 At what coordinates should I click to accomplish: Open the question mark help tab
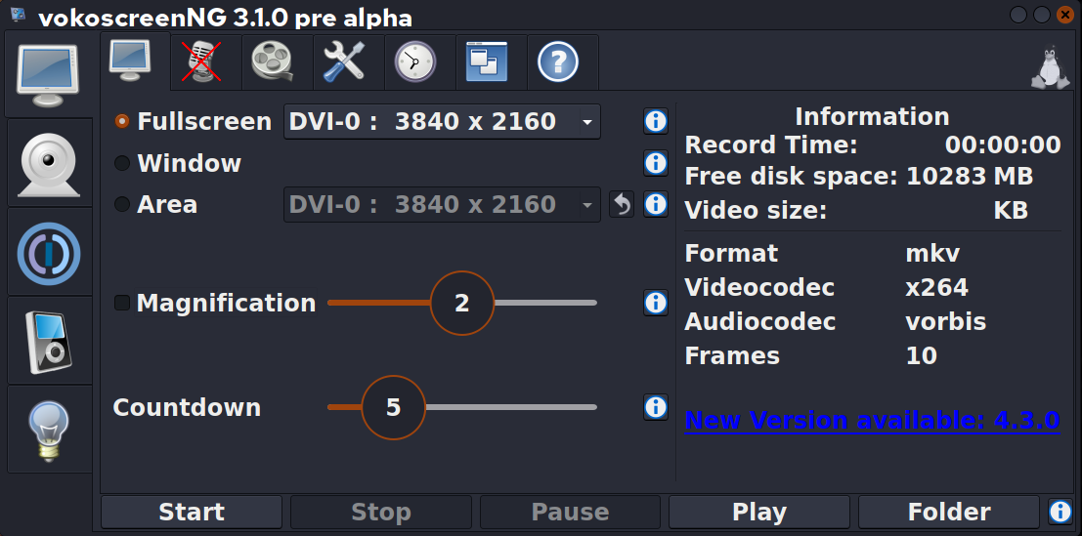(x=558, y=62)
